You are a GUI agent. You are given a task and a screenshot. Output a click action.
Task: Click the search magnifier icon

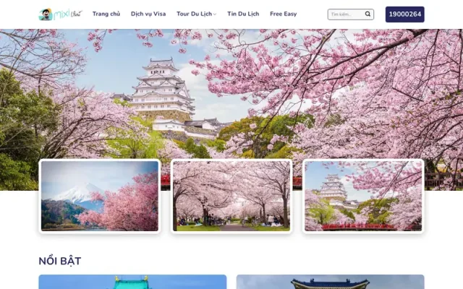click(368, 14)
